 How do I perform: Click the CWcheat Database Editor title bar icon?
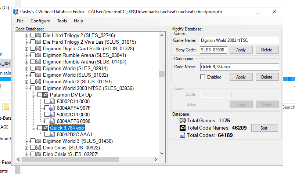pos(16,12)
